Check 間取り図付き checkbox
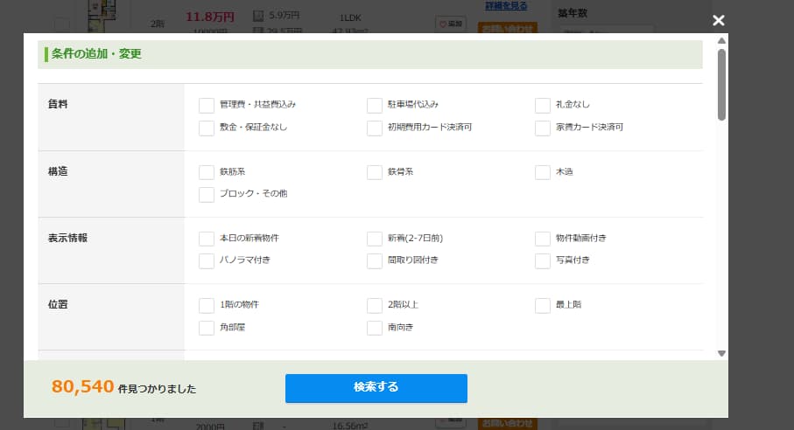The height and width of the screenshot is (430, 794). (x=374, y=260)
